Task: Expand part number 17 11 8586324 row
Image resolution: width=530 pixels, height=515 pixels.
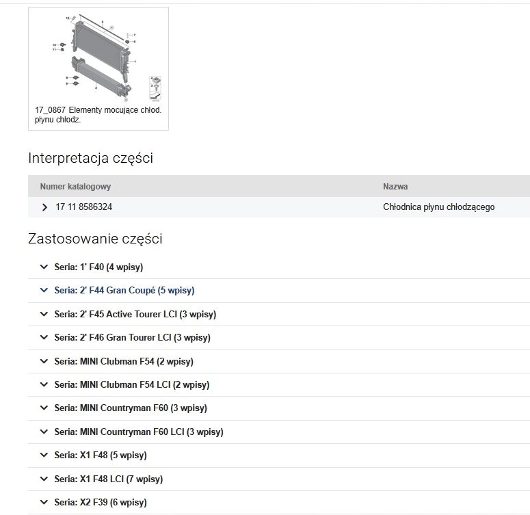Action: click(x=45, y=207)
